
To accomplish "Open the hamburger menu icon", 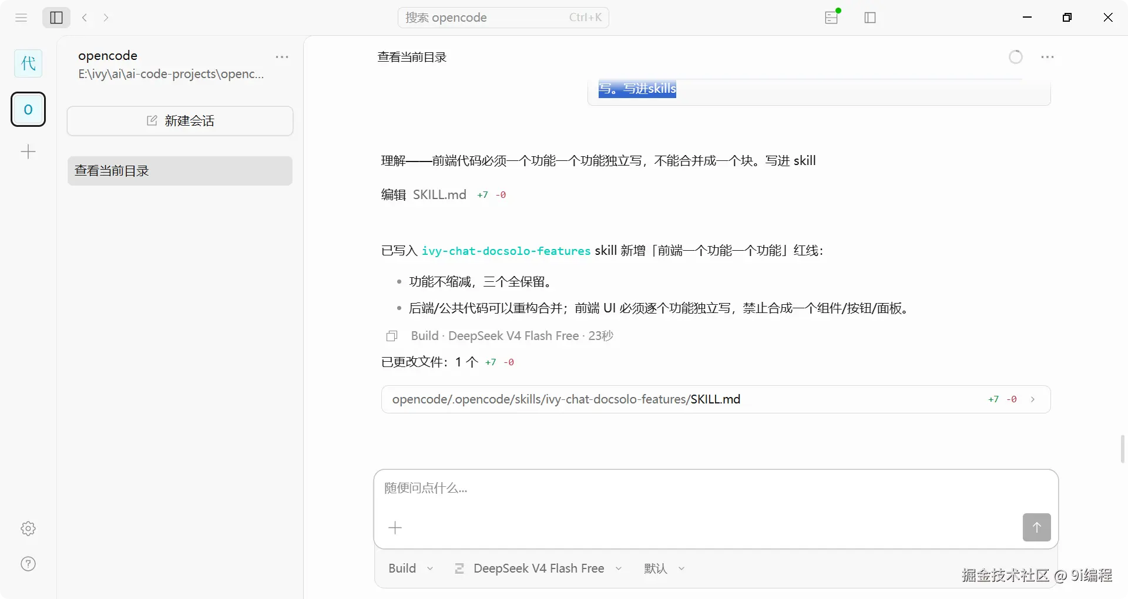I will coord(21,18).
